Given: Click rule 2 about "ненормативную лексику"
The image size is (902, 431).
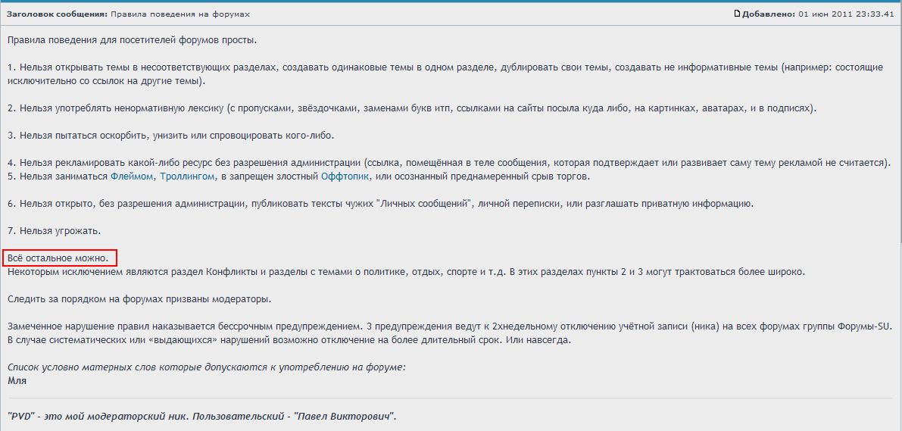Looking at the screenshot, I should click(x=303, y=108).
